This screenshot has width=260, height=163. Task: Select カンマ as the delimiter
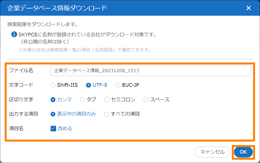(53, 100)
